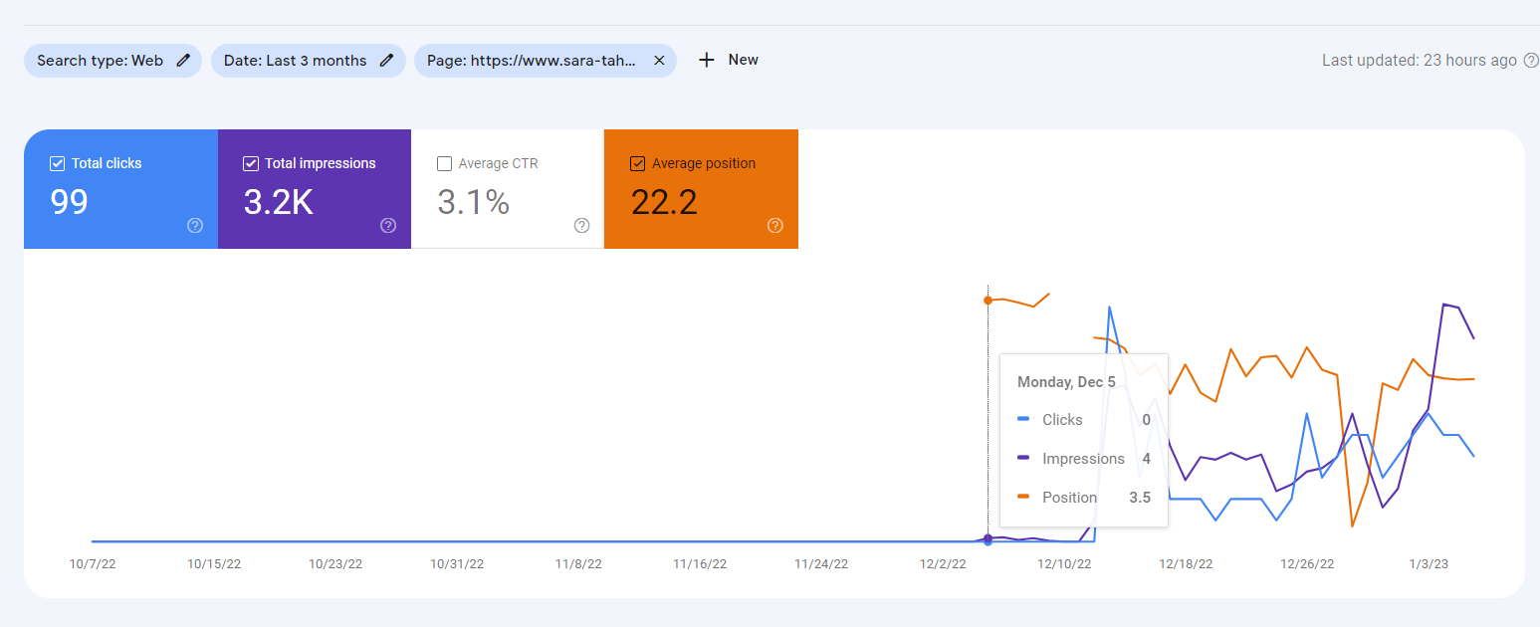Uncheck the Total impressions checkbox
Screen dimensions: 1540x627
pos(251,163)
